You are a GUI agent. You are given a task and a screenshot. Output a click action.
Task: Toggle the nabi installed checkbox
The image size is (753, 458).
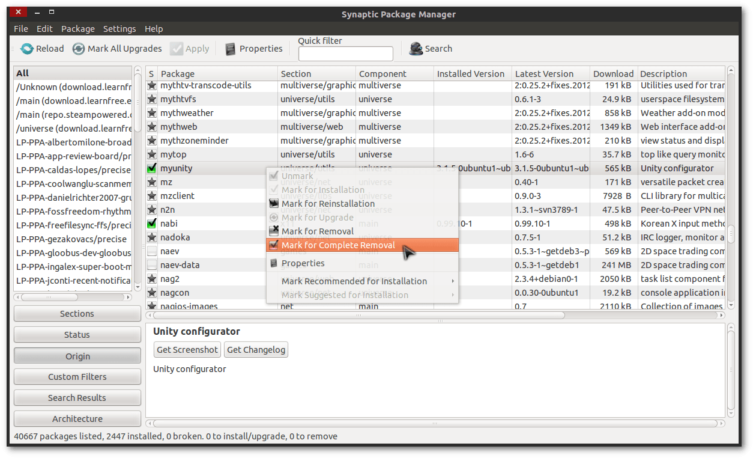pos(152,224)
